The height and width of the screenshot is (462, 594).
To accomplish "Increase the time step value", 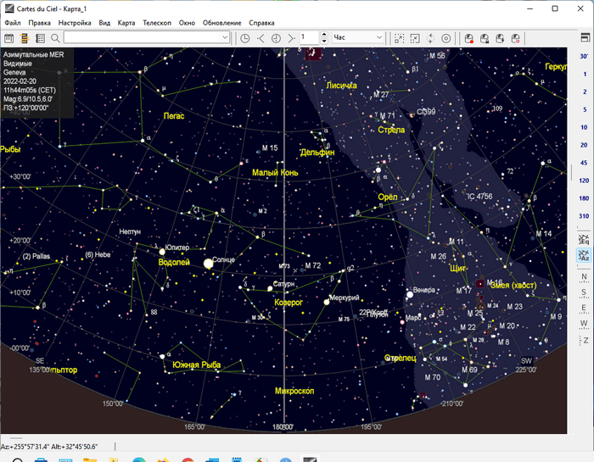I will pyautogui.click(x=324, y=35).
